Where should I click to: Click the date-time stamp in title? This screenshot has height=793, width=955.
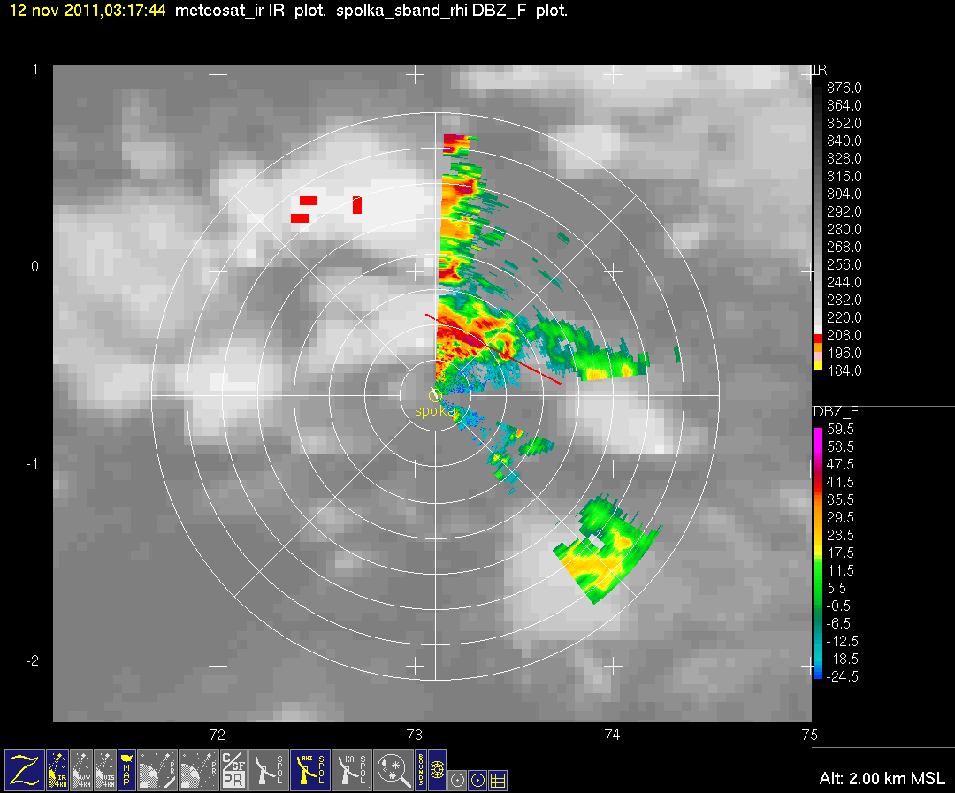point(88,11)
